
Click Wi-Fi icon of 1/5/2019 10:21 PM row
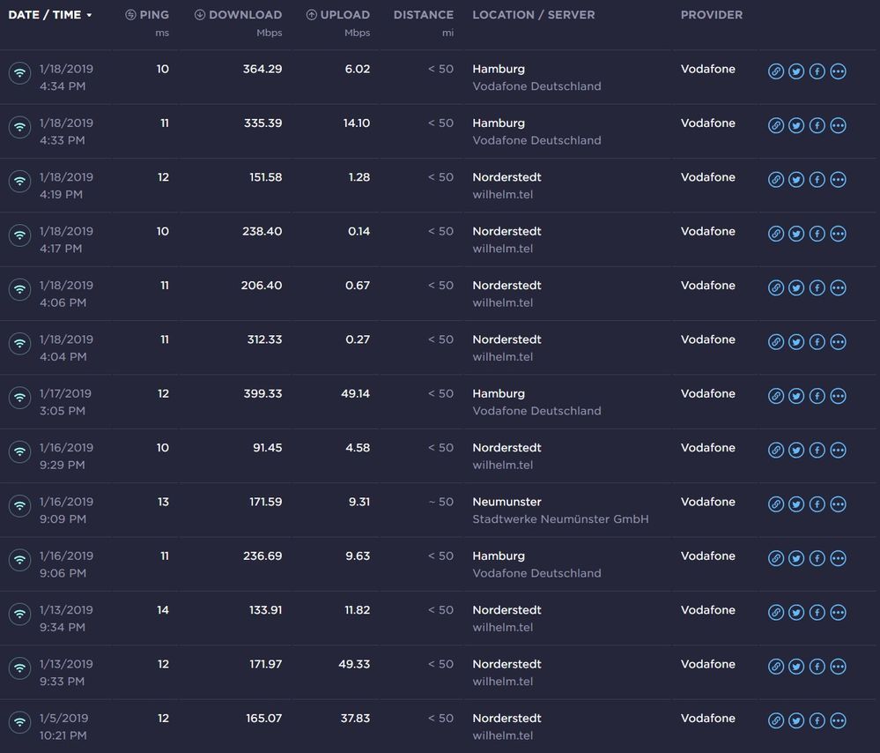click(x=19, y=722)
